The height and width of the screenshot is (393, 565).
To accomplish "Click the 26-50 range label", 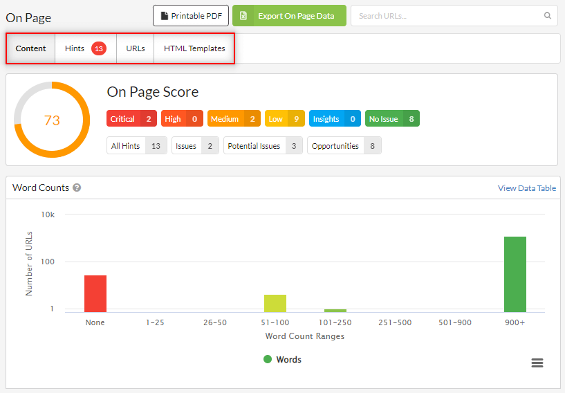I will pyautogui.click(x=215, y=322).
